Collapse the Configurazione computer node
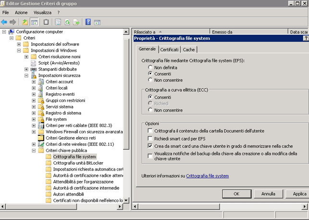This screenshot has height=220, width=309. [x=4, y=32]
